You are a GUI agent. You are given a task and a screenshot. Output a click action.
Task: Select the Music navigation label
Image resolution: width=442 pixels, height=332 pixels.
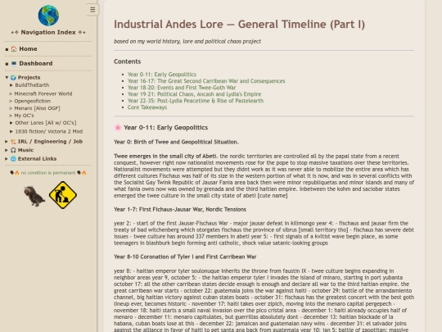(x=25, y=150)
